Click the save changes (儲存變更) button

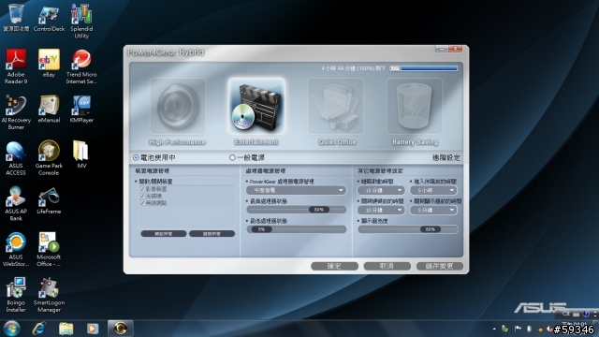pyautogui.click(x=439, y=266)
